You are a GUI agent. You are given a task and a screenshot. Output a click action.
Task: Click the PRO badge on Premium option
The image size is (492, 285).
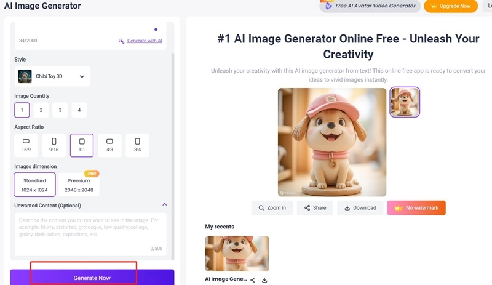92,174
